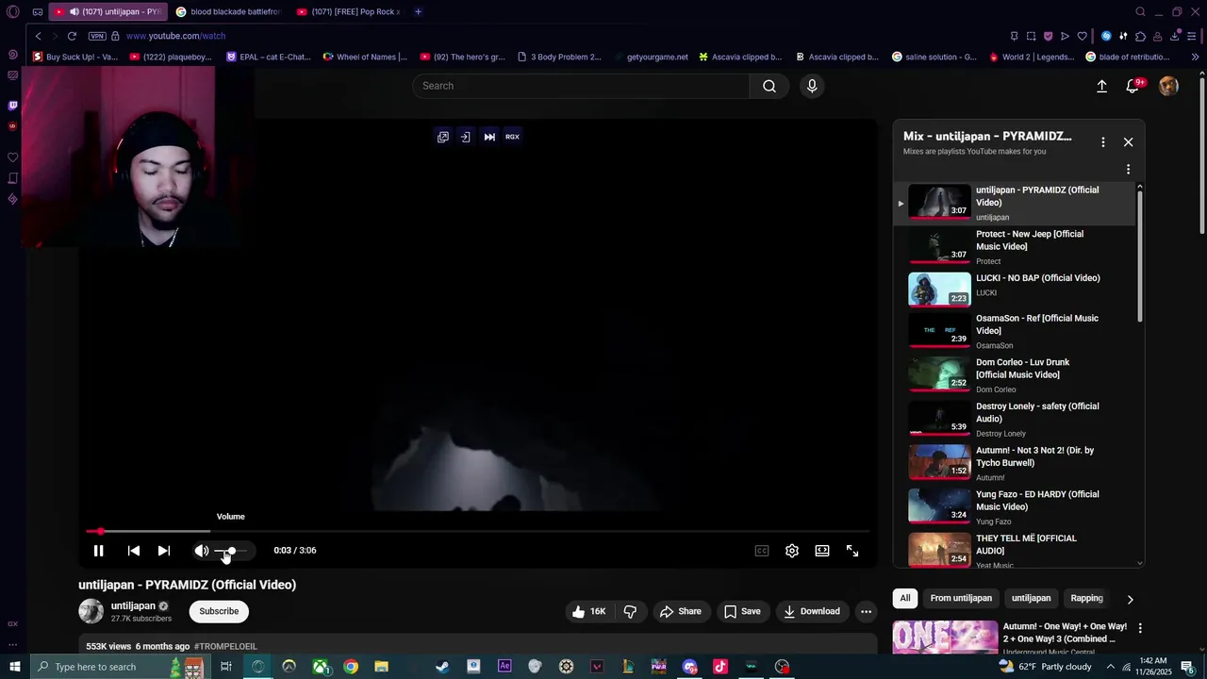
Task: Open options for Autumn! One Way! suggestion
Action: (1140, 628)
